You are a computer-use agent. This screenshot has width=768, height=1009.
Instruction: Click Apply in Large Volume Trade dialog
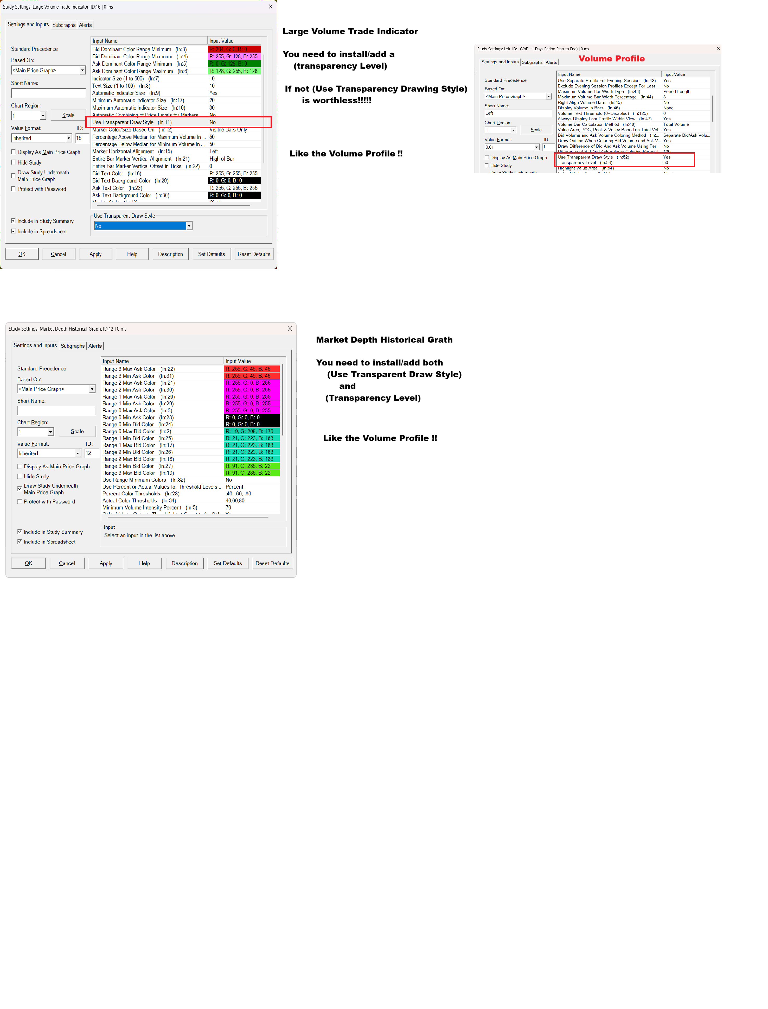[95, 254]
